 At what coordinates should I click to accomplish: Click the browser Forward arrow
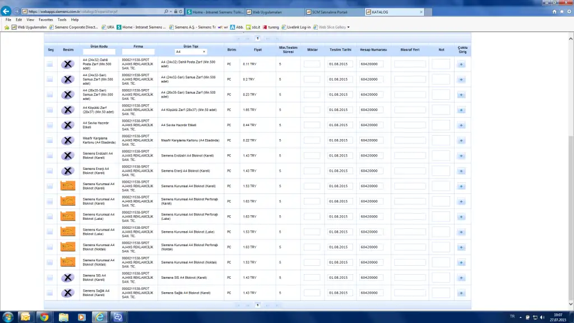tap(16, 11)
